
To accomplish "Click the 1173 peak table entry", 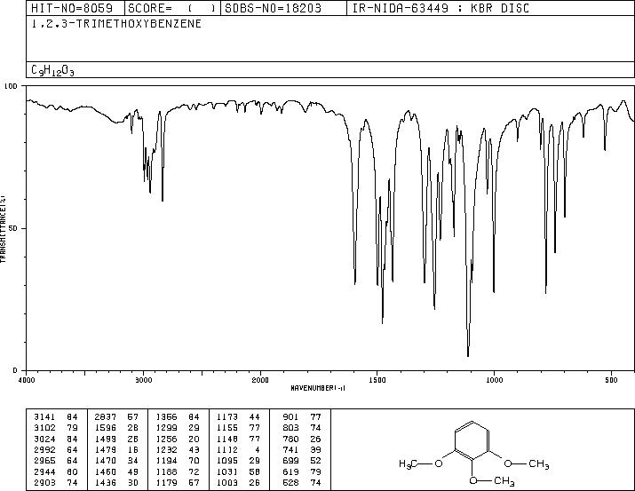I will 239,416.
